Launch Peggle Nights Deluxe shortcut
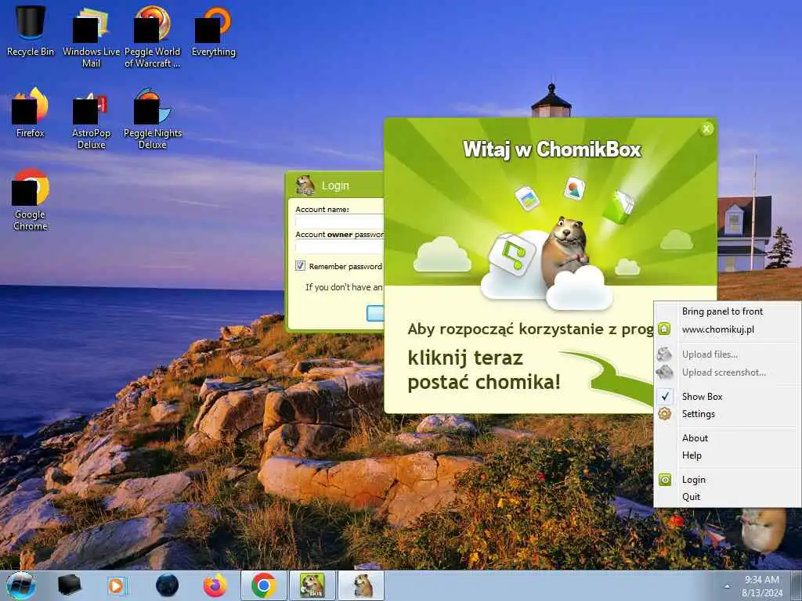 pos(153,119)
